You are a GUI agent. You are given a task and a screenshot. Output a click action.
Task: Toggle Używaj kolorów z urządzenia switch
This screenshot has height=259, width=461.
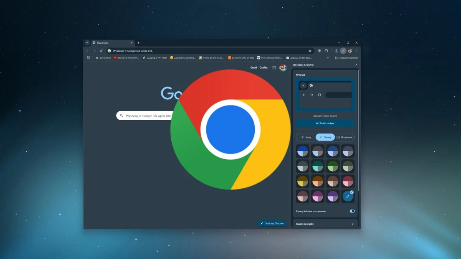353,211
